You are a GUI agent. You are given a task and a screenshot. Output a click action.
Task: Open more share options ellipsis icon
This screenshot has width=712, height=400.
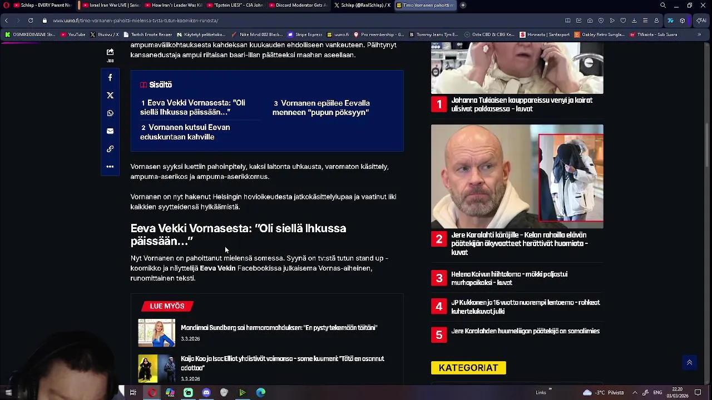click(x=110, y=167)
